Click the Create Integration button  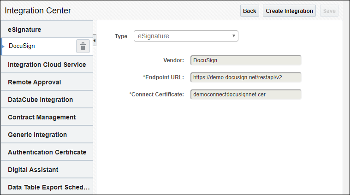click(x=289, y=11)
